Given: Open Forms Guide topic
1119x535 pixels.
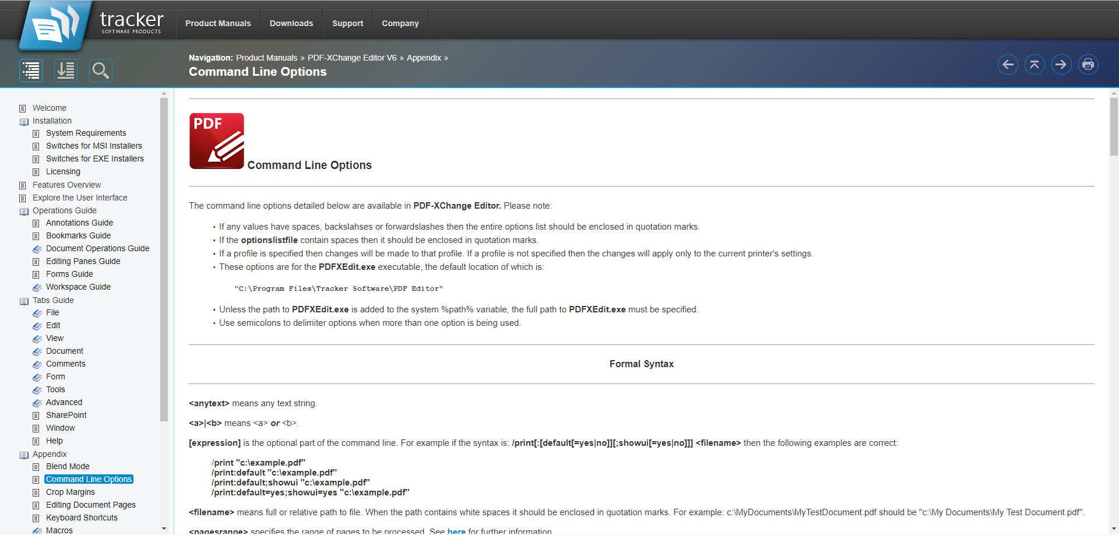Looking at the screenshot, I should click(69, 274).
